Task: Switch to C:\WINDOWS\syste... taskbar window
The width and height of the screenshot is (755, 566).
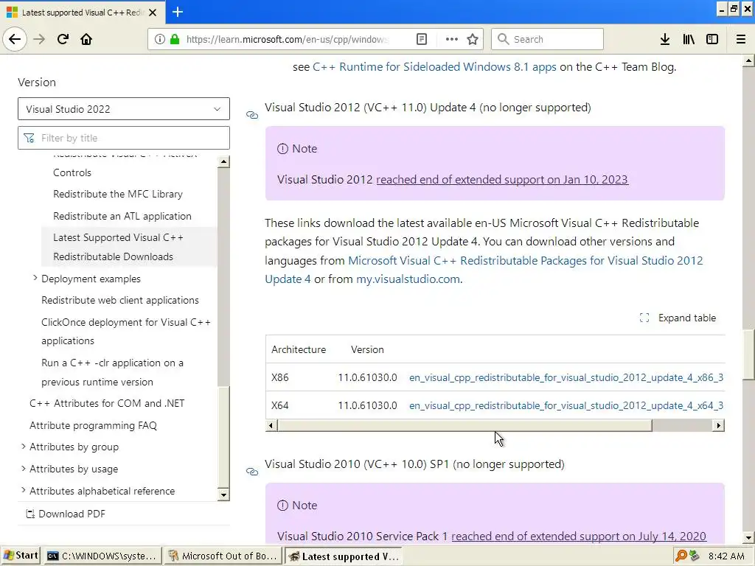Action: click(x=102, y=556)
